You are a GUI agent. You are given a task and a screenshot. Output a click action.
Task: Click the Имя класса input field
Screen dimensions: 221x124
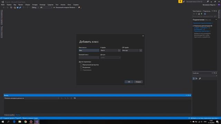(x=89, y=50)
